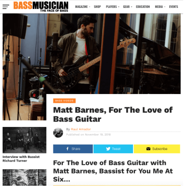Click the yellow Subscribe button
The height and width of the screenshot is (186, 192).
(x=157, y=149)
